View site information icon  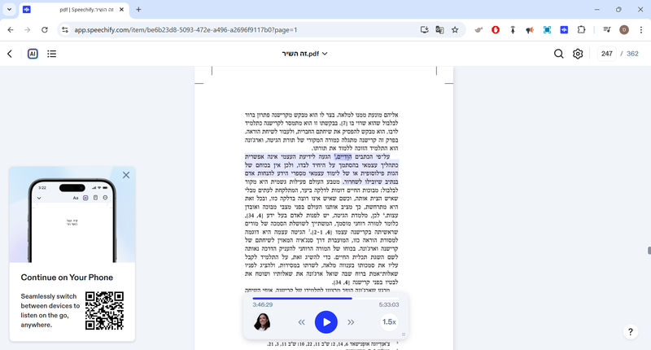click(65, 30)
